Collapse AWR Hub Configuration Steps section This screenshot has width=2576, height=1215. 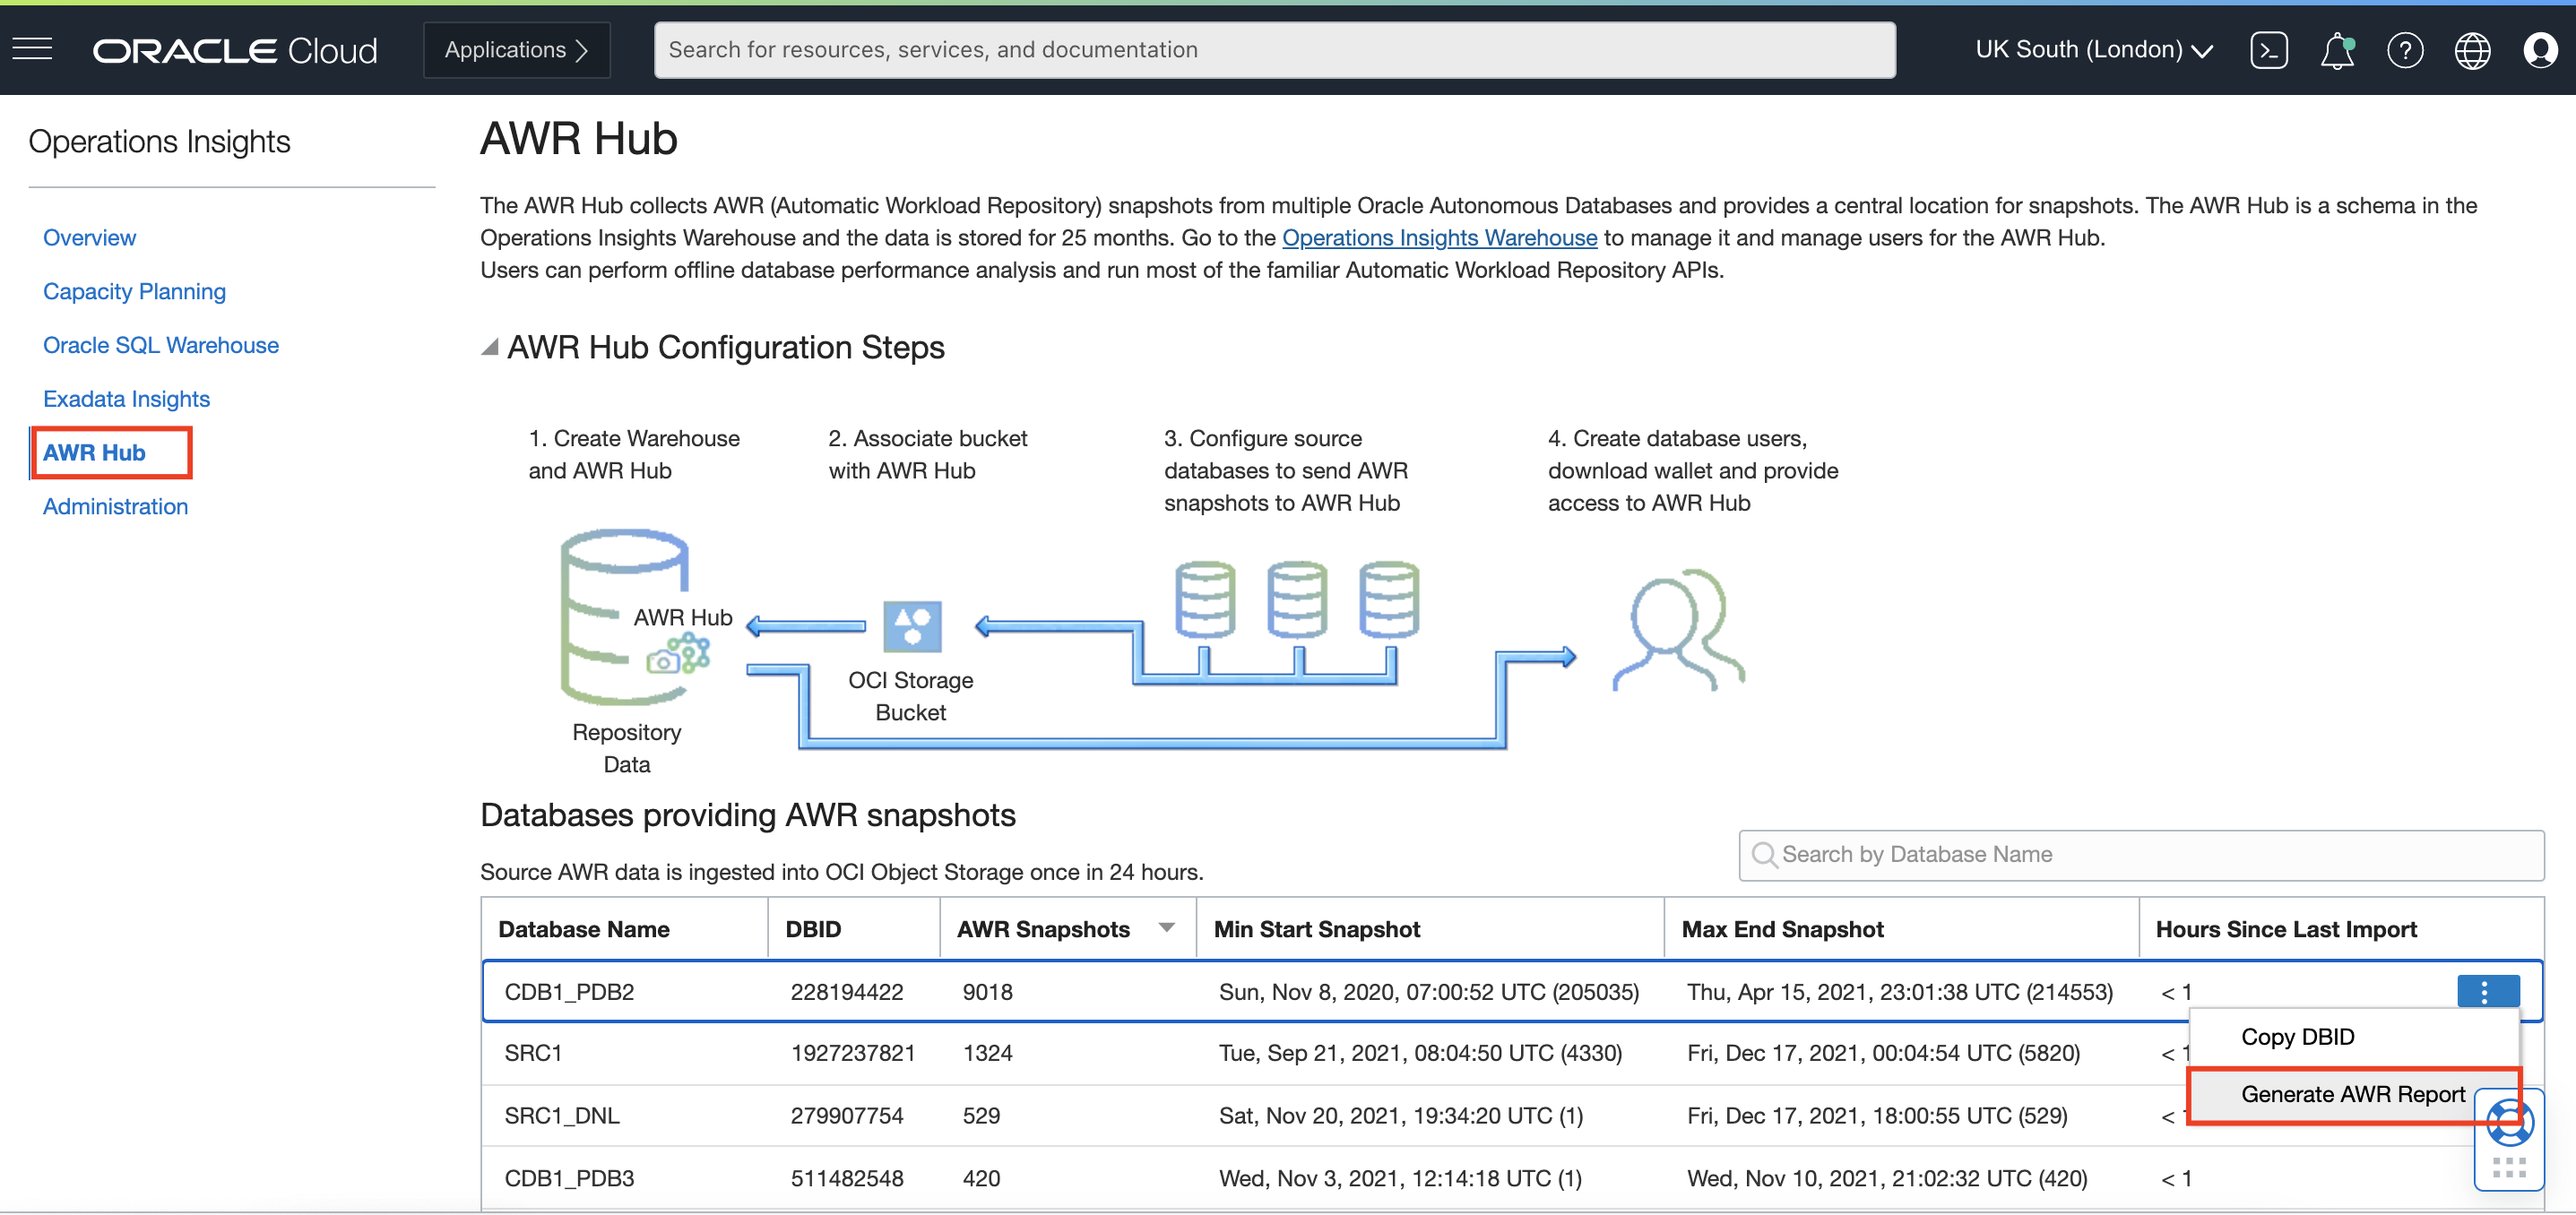pyautogui.click(x=490, y=347)
